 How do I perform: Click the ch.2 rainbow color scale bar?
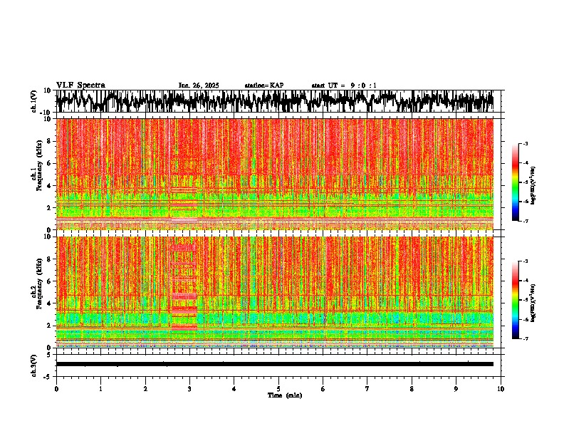(x=516, y=300)
